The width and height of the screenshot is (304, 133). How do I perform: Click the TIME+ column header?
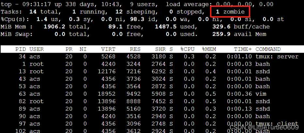(x=243, y=49)
